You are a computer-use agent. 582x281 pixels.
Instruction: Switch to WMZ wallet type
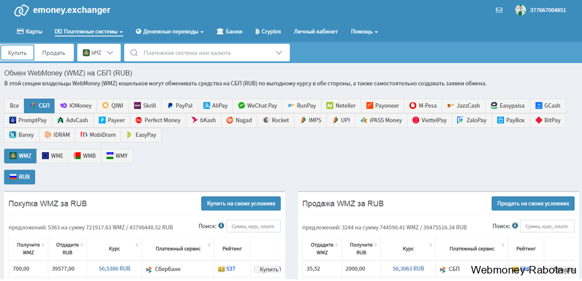coord(21,156)
